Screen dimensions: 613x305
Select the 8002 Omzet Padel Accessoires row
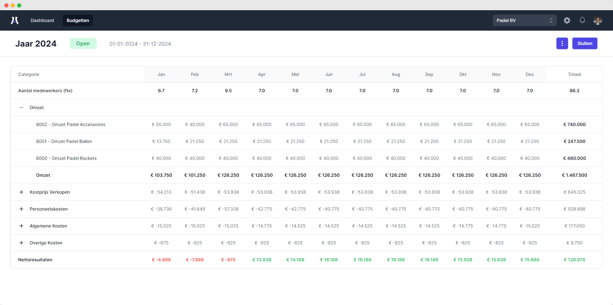tap(71, 124)
